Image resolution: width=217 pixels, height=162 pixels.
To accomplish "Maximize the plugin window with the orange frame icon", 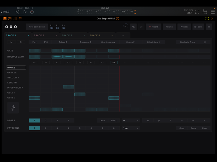I will click(207, 19).
